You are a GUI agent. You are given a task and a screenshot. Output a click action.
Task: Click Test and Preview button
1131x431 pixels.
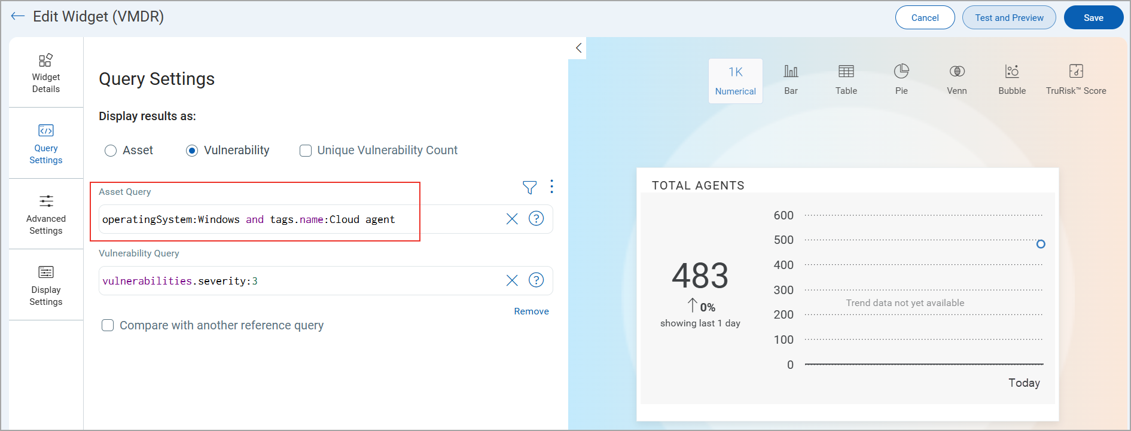(1009, 17)
